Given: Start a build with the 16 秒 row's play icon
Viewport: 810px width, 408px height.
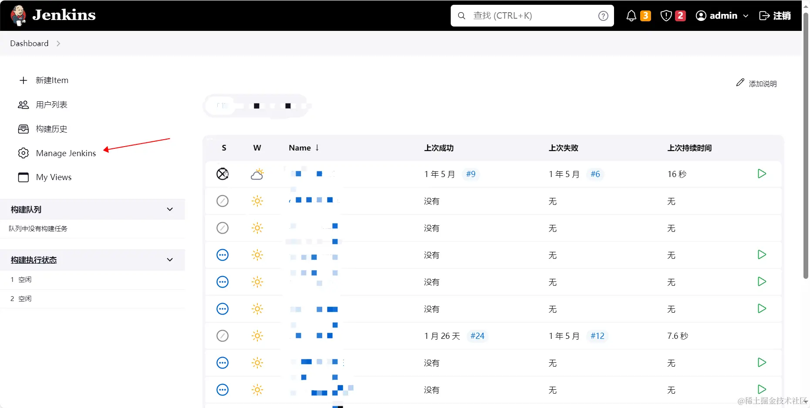Looking at the screenshot, I should click(x=762, y=174).
